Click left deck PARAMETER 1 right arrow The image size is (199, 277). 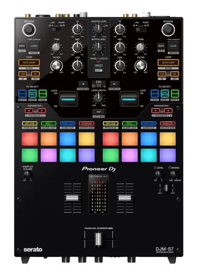42,111
